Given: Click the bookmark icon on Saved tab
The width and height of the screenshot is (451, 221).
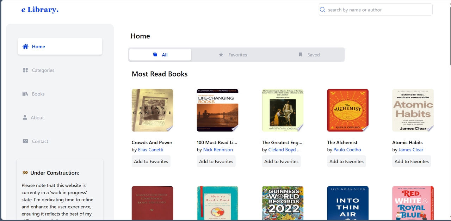Looking at the screenshot, I should point(300,55).
